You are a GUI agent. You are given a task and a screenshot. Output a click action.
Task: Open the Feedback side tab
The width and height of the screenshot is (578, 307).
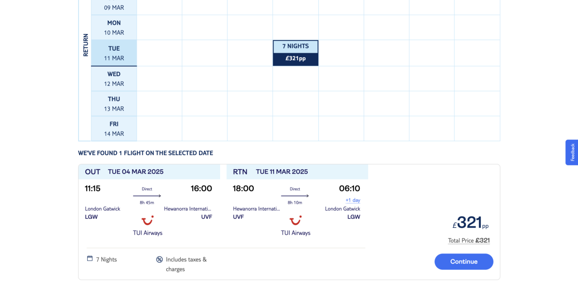click(572, 152)
